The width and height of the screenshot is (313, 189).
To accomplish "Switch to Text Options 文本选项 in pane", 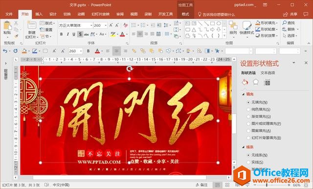I will pos(268,73).
